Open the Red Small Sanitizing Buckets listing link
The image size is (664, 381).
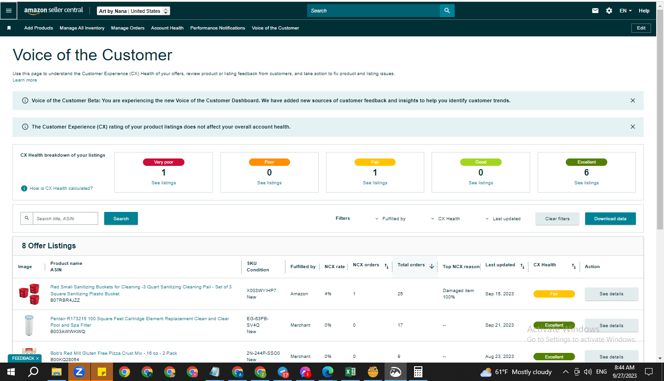pyautogui.click(x=141, y=290)
